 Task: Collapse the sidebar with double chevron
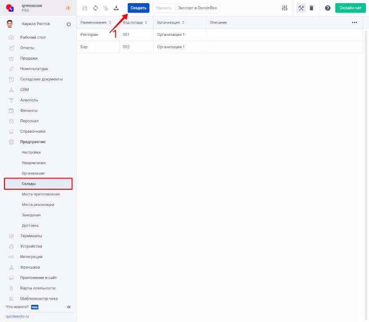[69, 307]
